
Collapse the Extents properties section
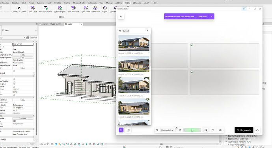click(x=34, y=76)
